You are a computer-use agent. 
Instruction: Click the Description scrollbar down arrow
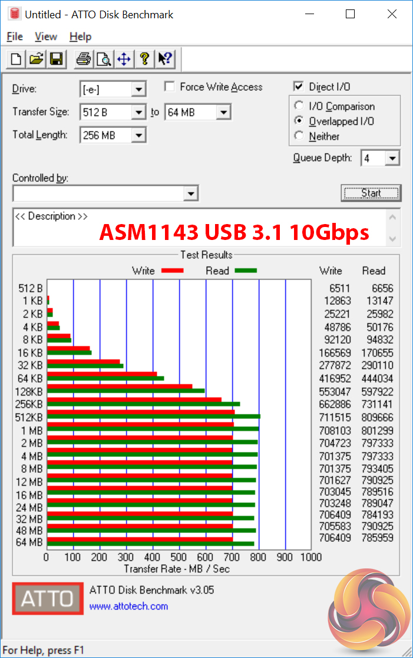click(x=392, y=239)
